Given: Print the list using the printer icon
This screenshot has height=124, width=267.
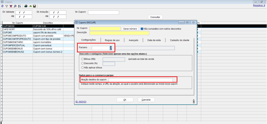Looking at the screenshot, I should pyautogui.click(x=26, y=6).
